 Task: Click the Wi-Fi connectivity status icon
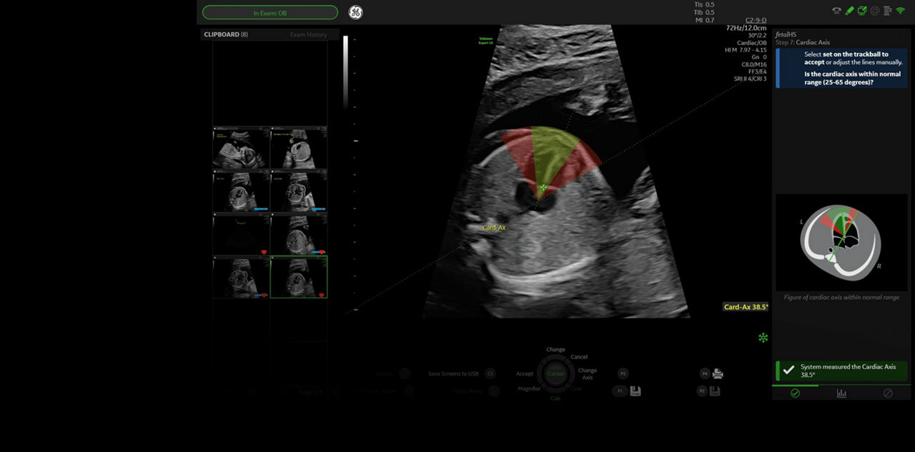pos(899,12)
